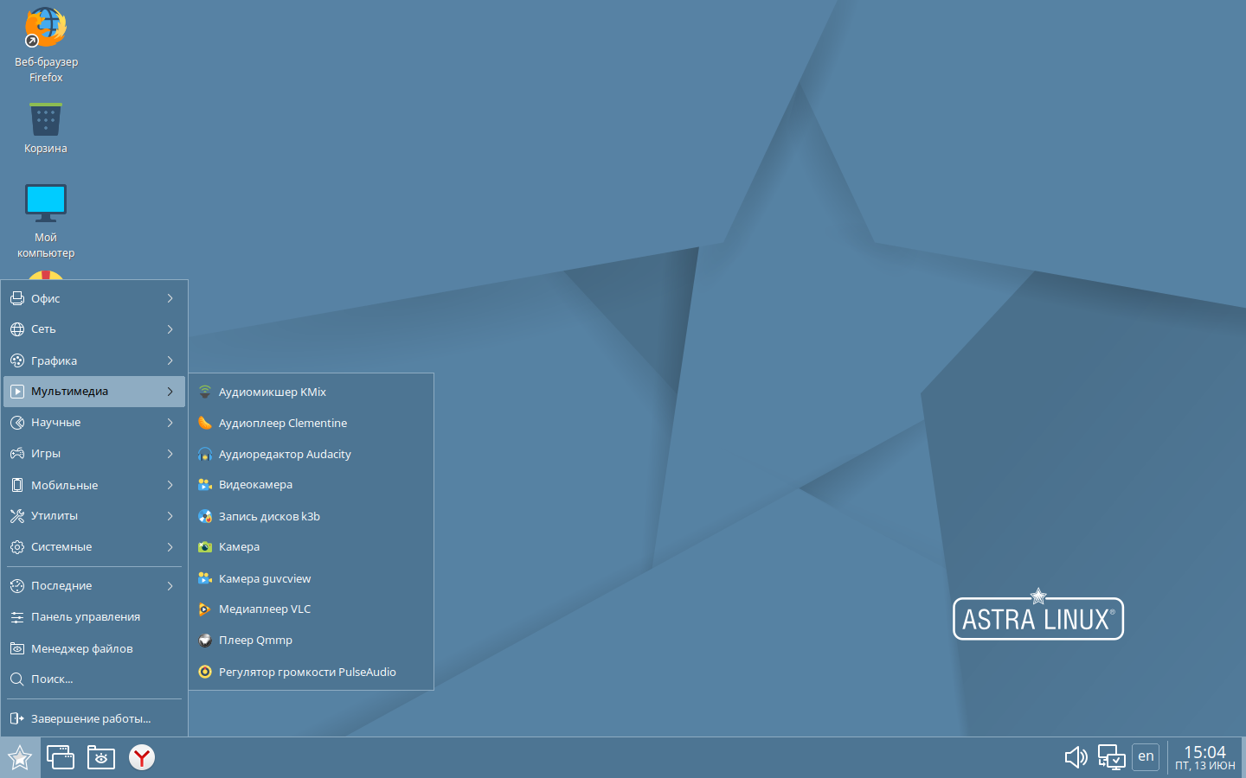1246x778 pixels.
Task: Launch Yandex browser from taskbar
Action: click(142, 758)
